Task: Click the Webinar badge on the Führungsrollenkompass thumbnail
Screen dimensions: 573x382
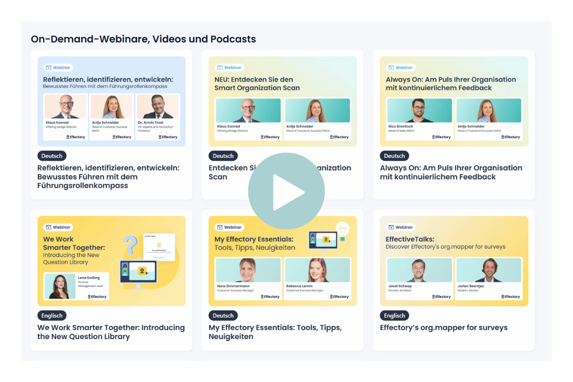Action: pos(58,68)
